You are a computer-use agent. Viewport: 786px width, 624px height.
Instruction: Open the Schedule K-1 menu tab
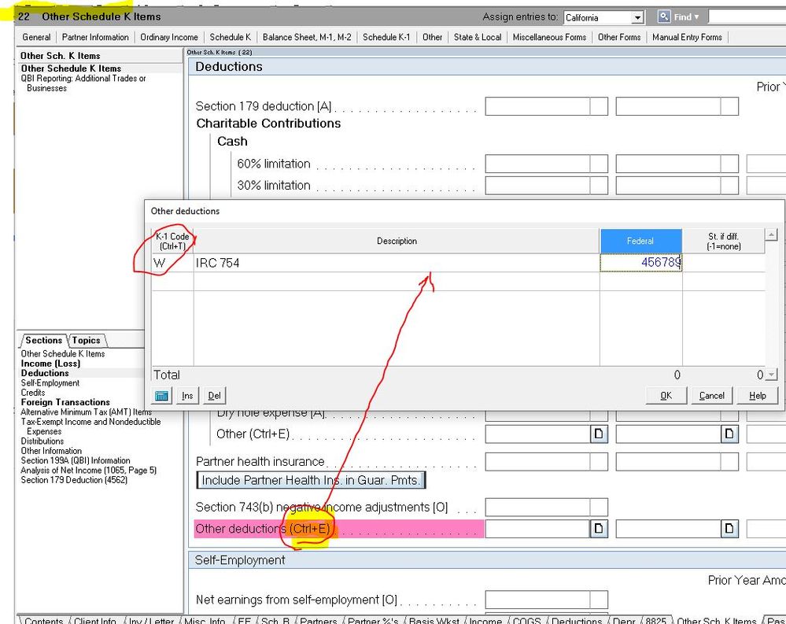click(386, 37)
